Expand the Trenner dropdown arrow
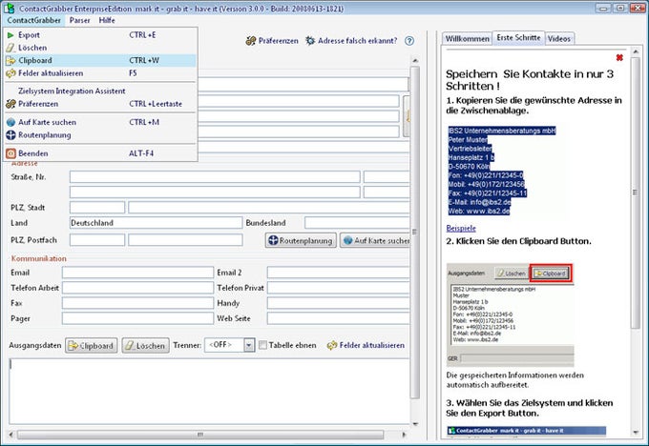The height and width of the screenshot is (446, 649). (249, 345)
